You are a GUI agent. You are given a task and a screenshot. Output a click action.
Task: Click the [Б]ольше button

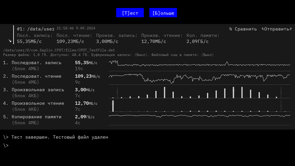coord(163,13)
